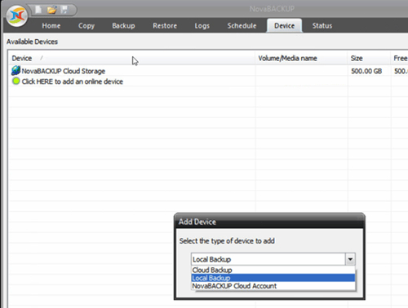Viewport: 408px width, 308px height.
Task: Toggle the device type dropdown arrow
Action: click(x=350, y=259)
